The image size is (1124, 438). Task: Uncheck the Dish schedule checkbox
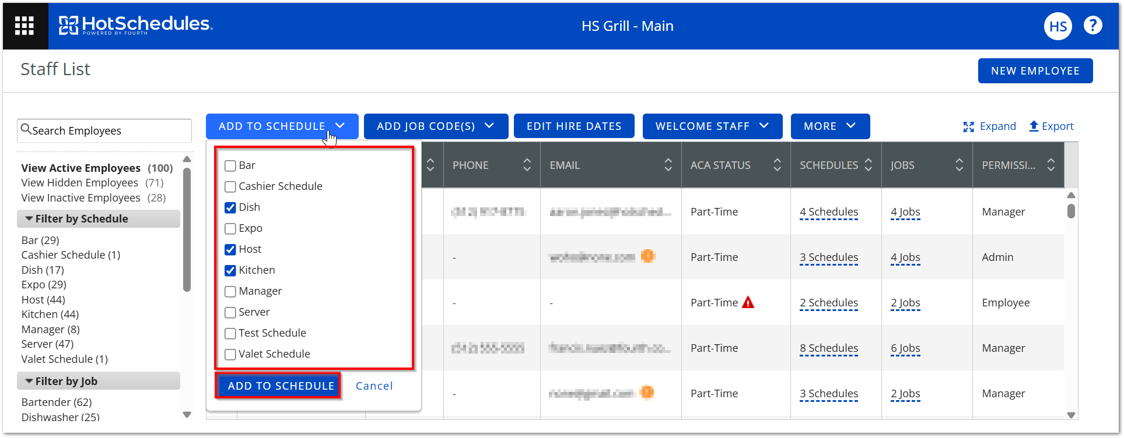click(x=230, y=208)
